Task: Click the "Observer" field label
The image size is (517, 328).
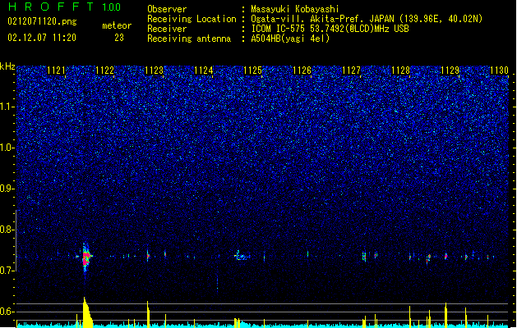Action: pos(167,9)
